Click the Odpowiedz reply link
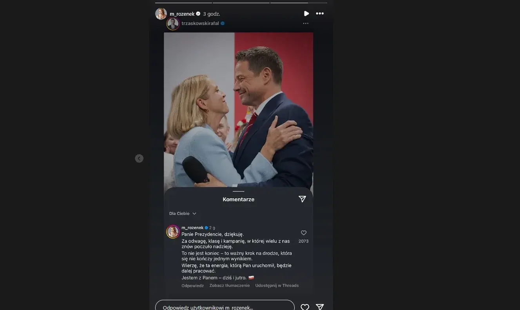This screenshot has width=520, height=310. click(193, 286)
